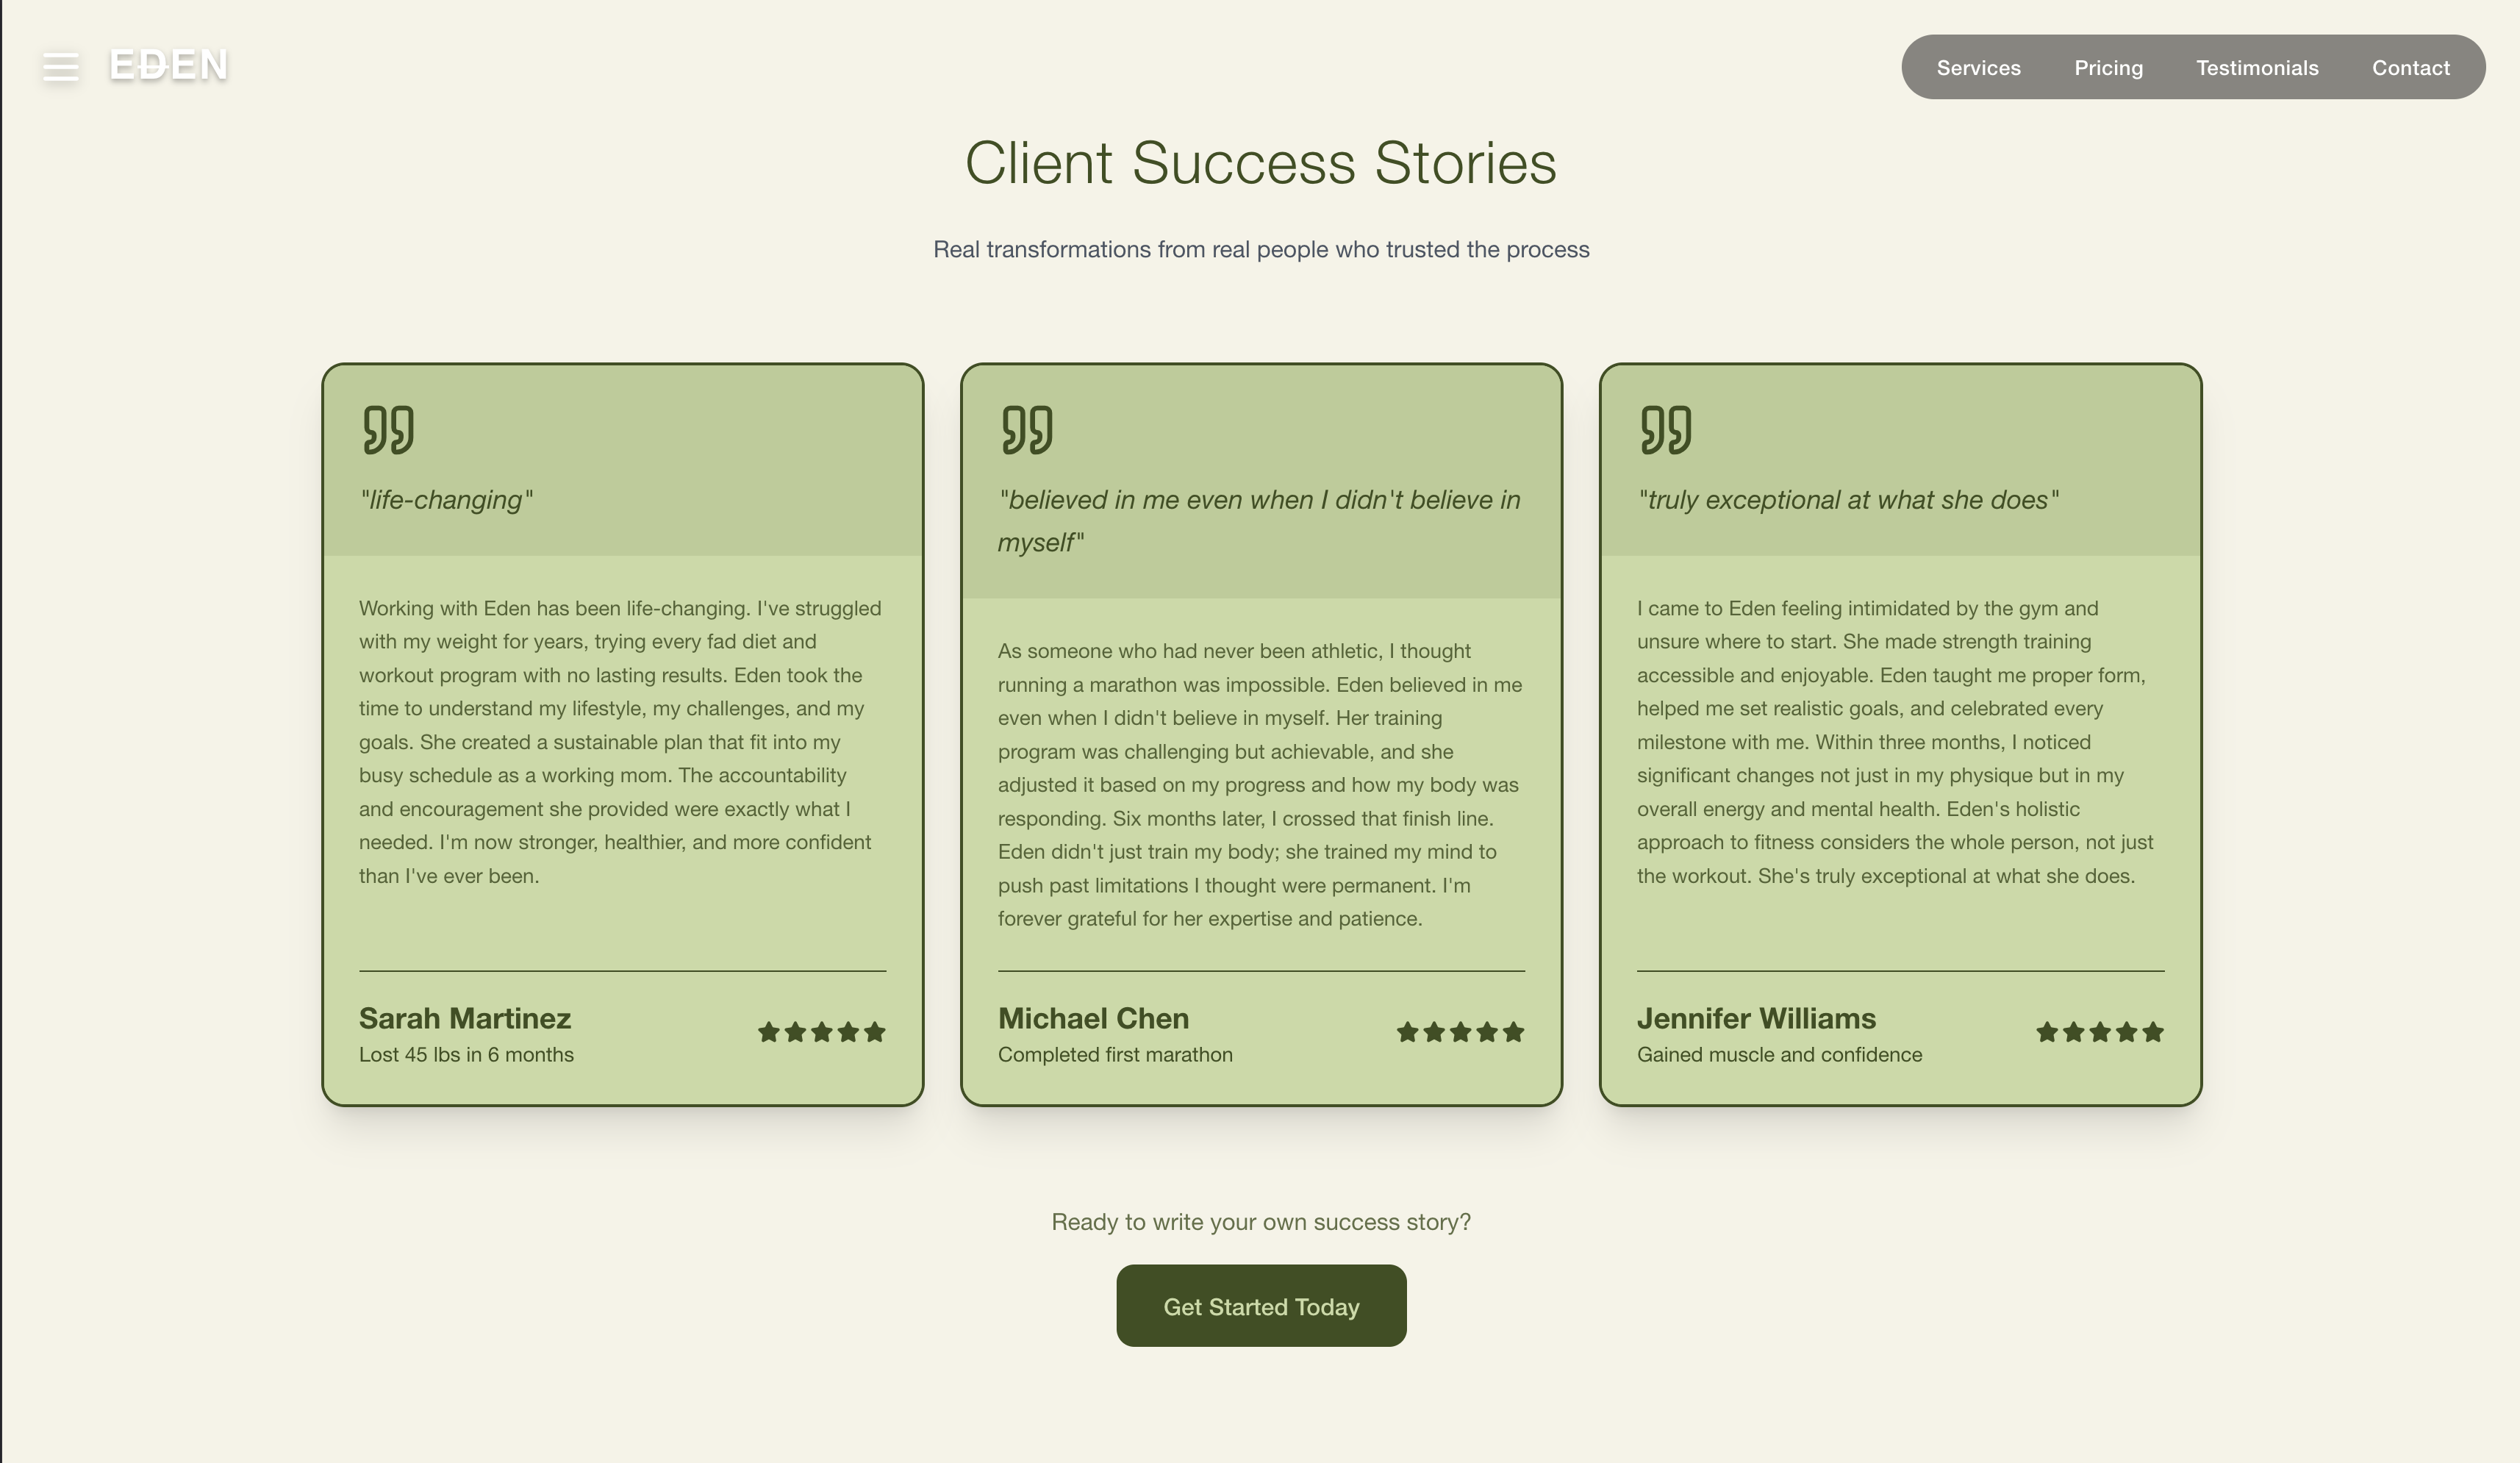Select Pricing in the navigation bar

pos(2108,68)
